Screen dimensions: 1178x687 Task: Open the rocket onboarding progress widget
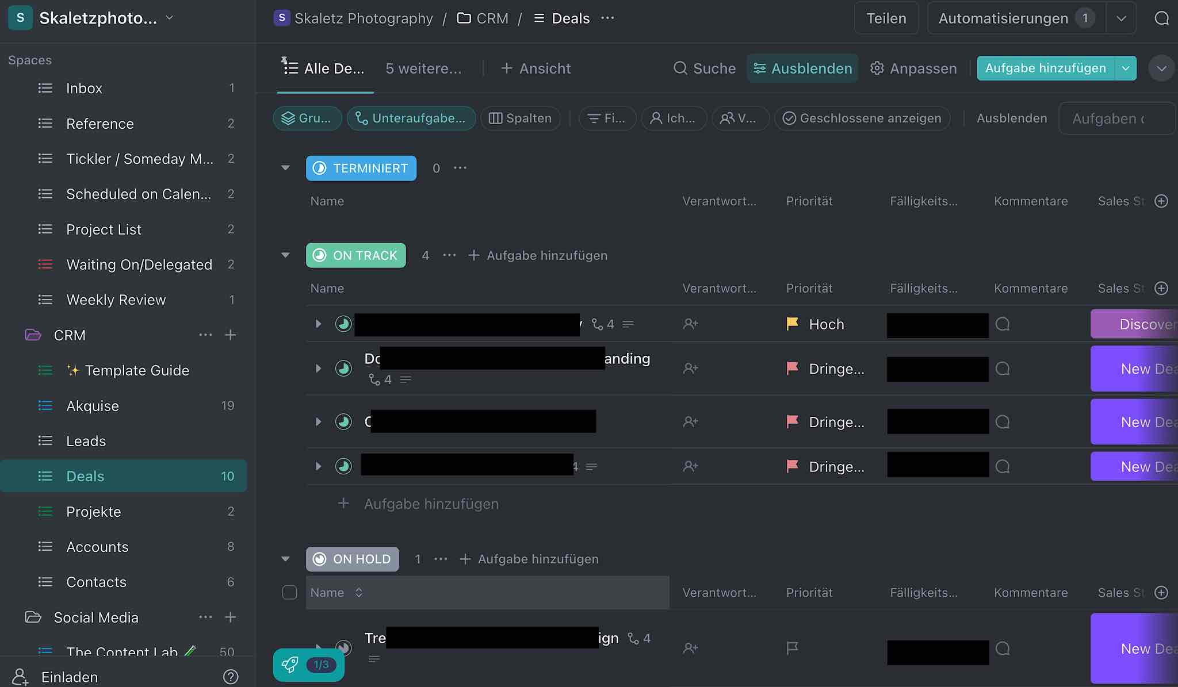308,665
